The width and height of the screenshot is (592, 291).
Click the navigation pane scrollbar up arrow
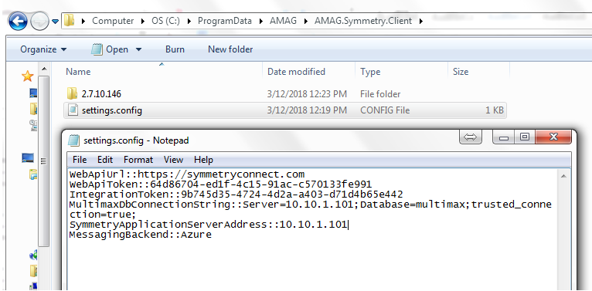[43, 69]
